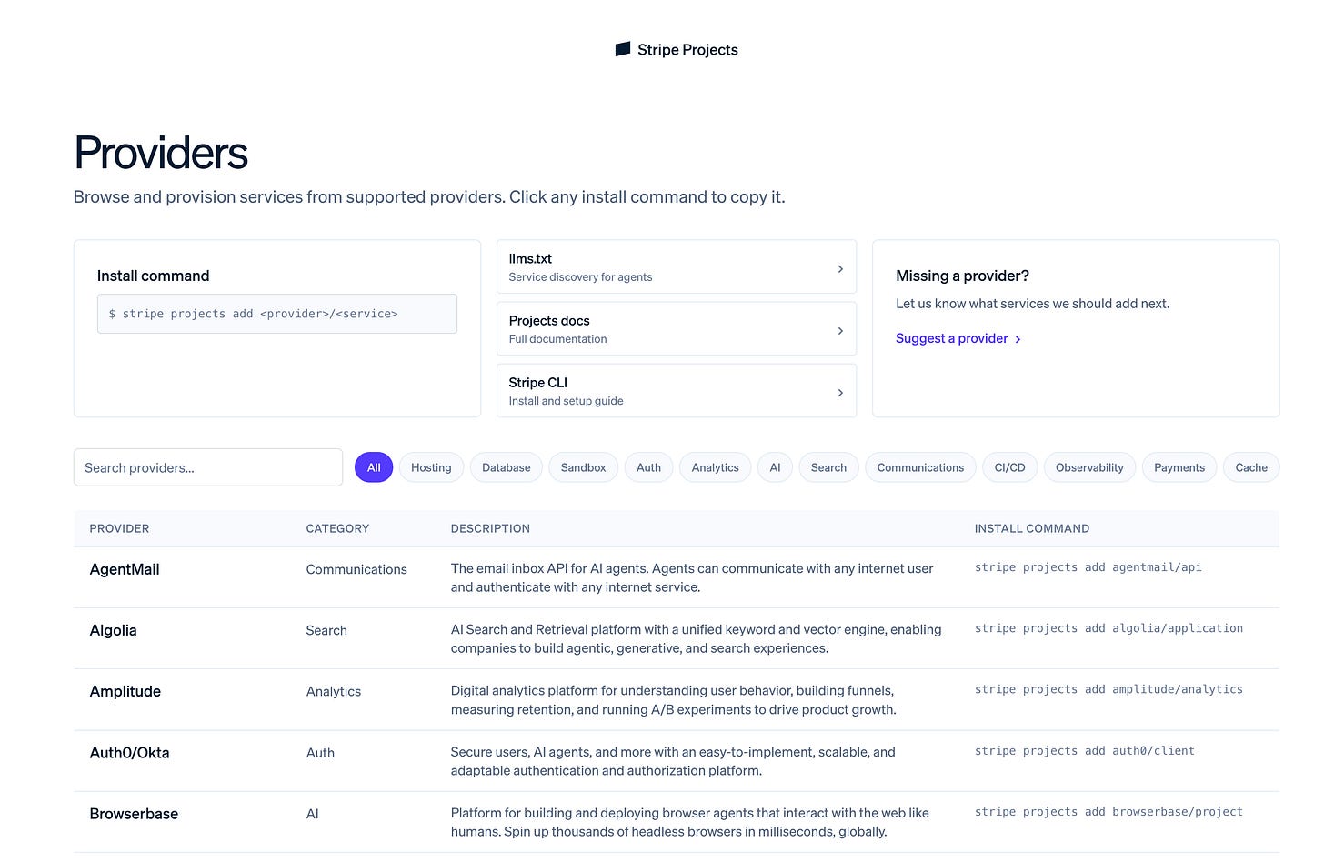Focus the Search providers field
Viewport: 1324px width, 862px height.
(208, 467)
